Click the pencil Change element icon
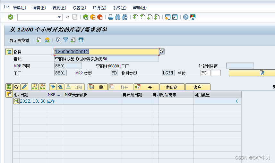 click(x=25, y=87)
